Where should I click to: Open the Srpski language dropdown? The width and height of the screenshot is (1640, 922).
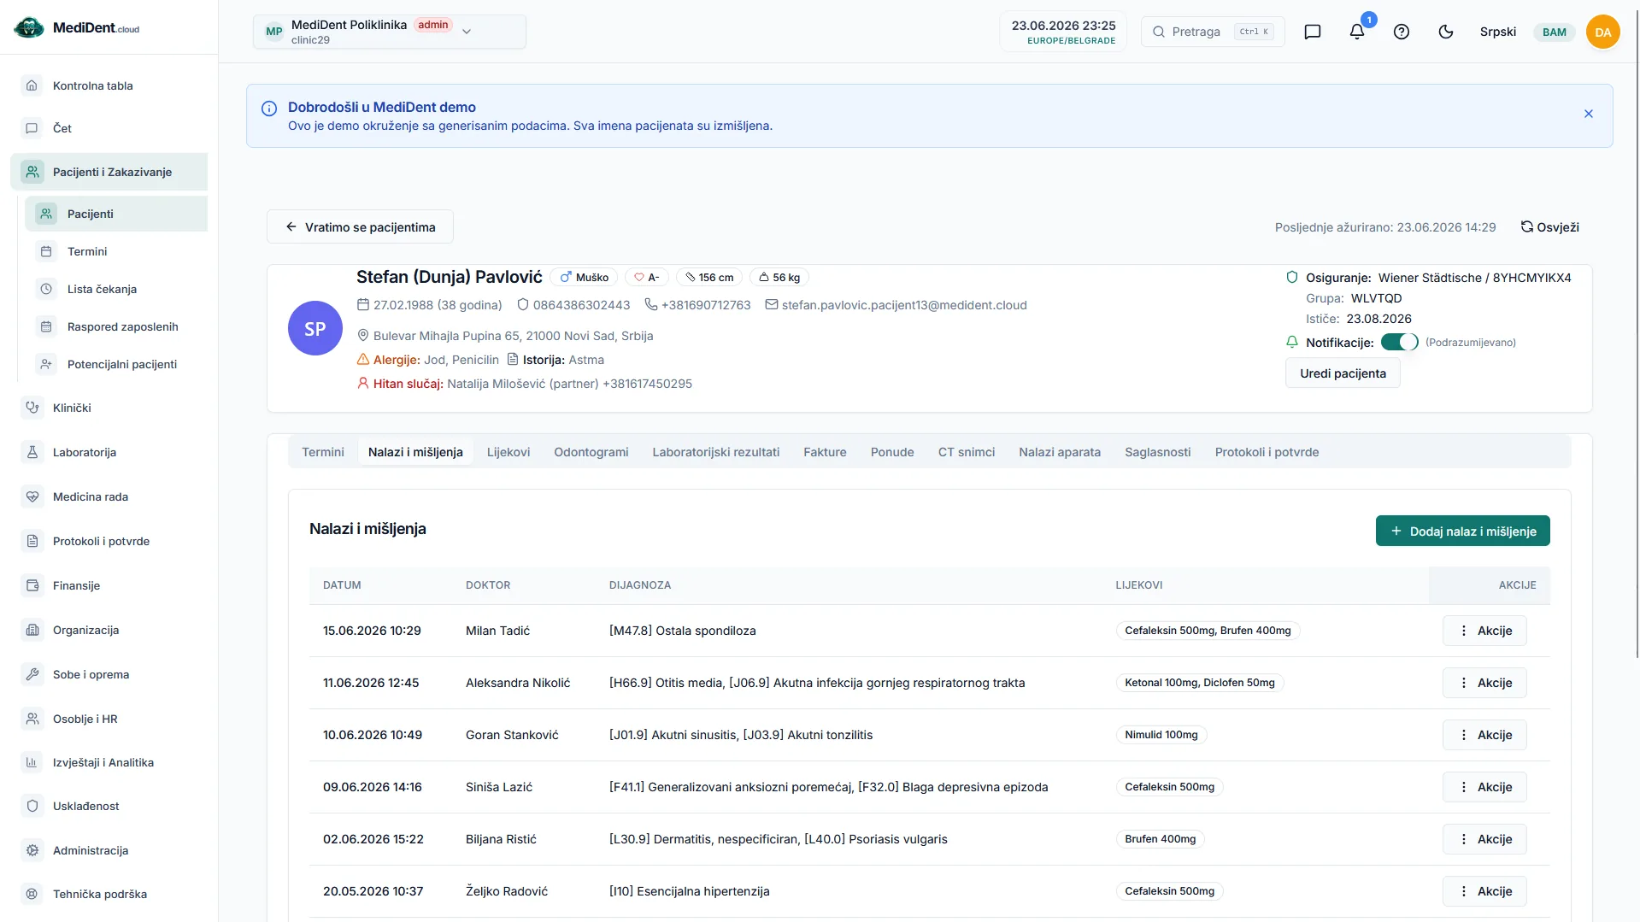(x=1497, y=32)
